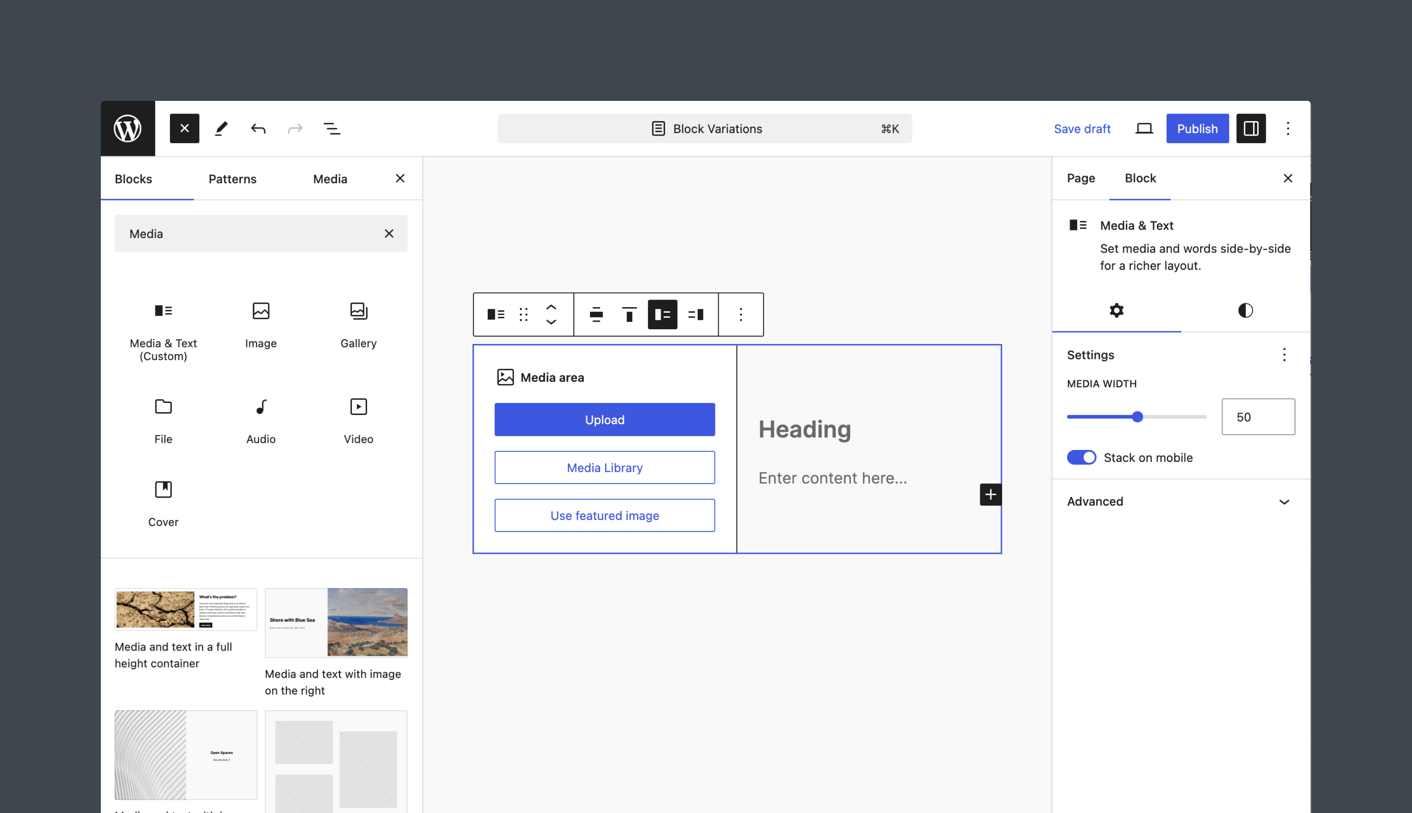1412x813 pixels.
Task: Disable Stack on mobile toggle
Action: pos(1082,457)
